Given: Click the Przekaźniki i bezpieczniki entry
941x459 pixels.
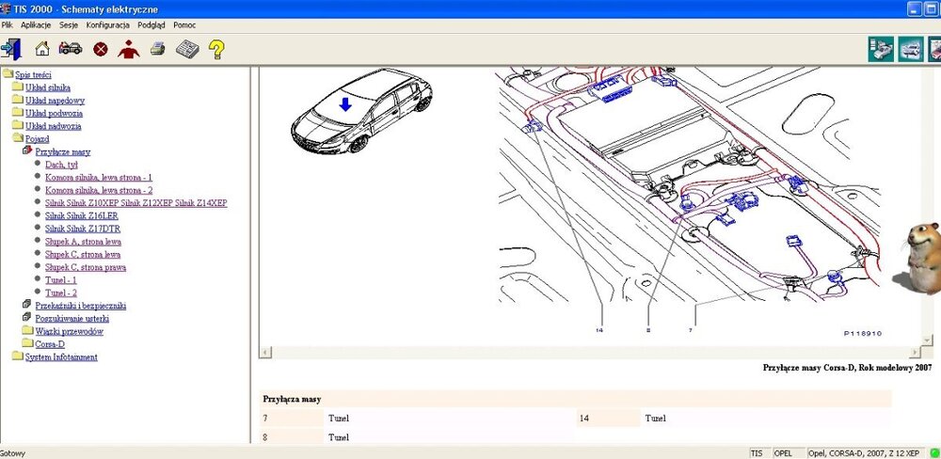Looking at the screenshot, I should click(x=80, y=306).
